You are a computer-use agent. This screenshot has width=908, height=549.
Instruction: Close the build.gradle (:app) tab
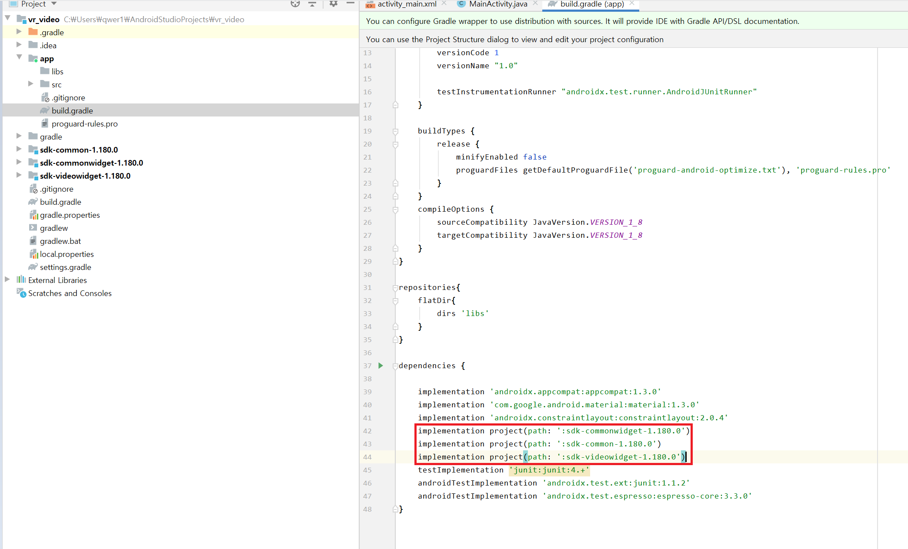(632, 3)
